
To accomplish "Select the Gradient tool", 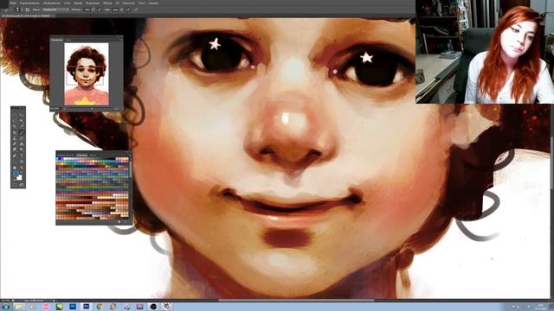I will pos(22,143).
